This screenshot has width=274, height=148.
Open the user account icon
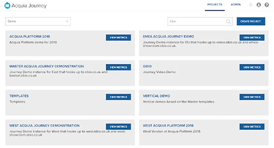(259, 5)
